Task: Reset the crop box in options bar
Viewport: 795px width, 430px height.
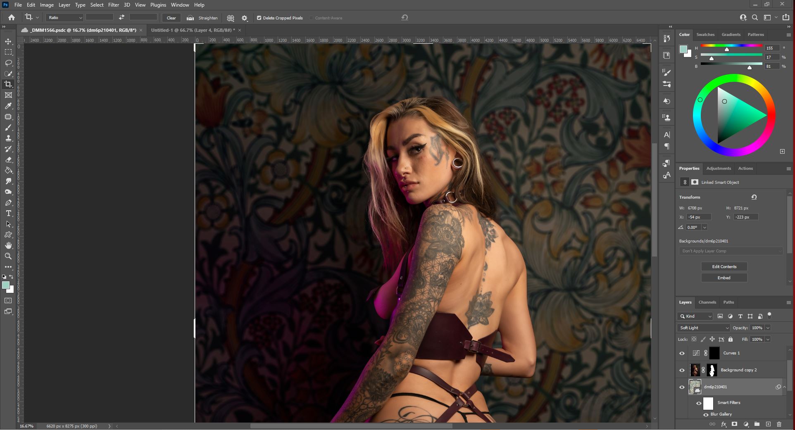Action: (x=405, y=17)
